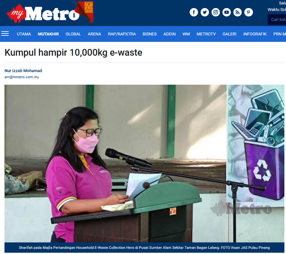Open myMetro Pinterest icon
This screenshot has height=254, width=286.
[x=248, y=12]
